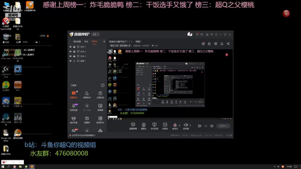Open the notification center in taskbar
The height and width of the screenshot is (169, 301).
tap(296, 167)
